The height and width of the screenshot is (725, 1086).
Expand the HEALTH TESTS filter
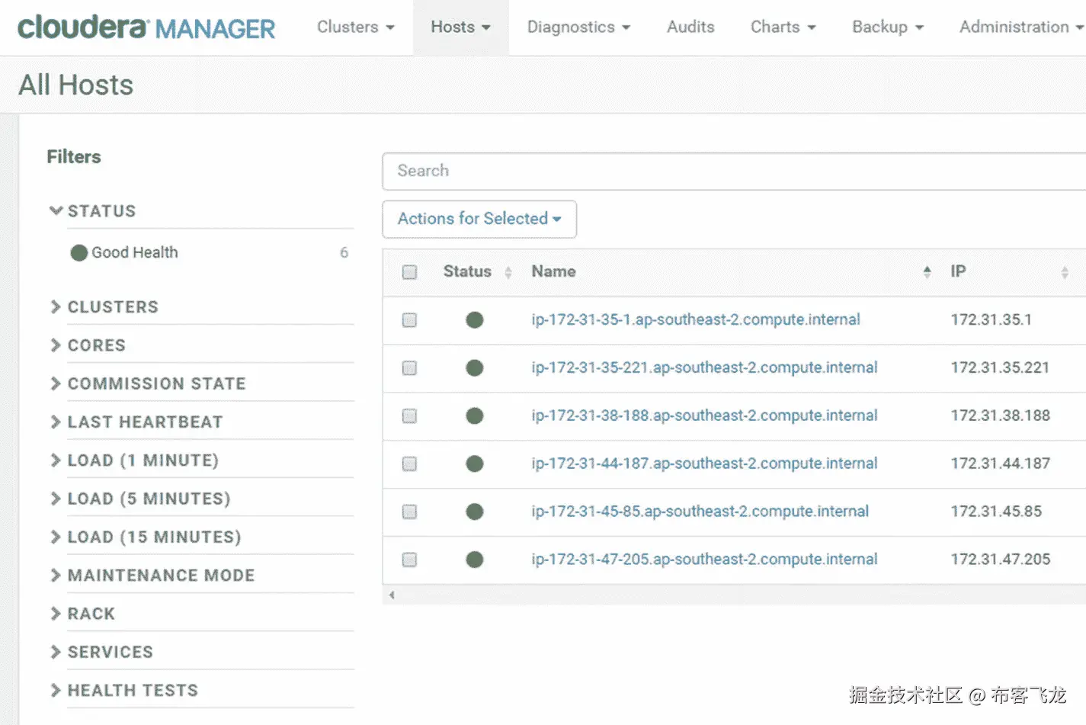(x=124, y=691)
